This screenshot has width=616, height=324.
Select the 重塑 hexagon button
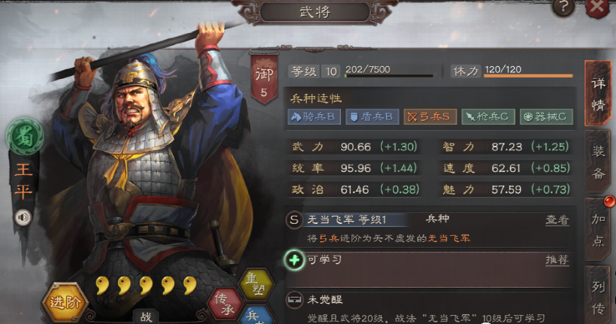[255, 284]
